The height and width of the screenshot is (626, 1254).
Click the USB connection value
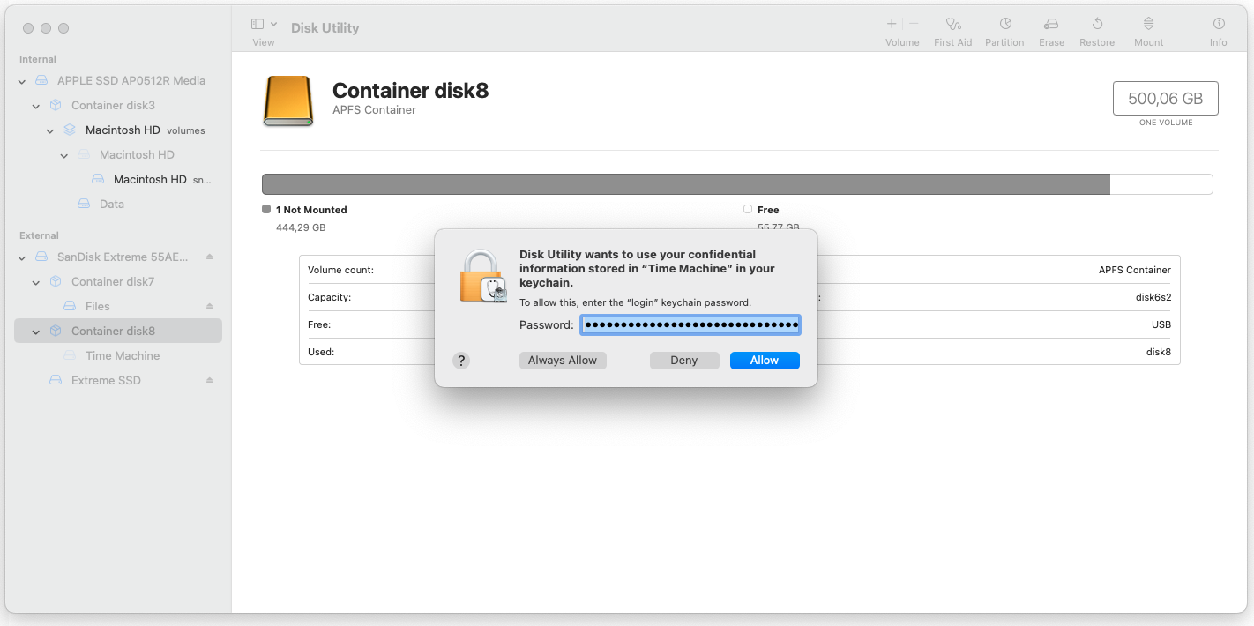(x=1161, y=324)
